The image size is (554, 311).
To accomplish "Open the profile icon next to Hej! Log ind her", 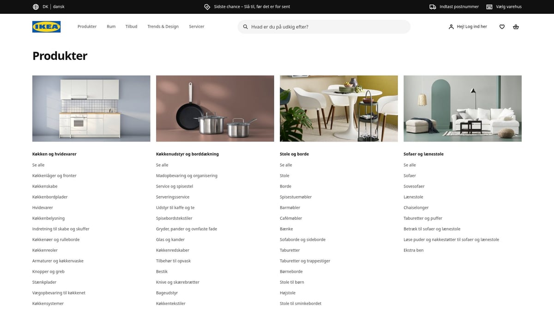I will click(451, 27).
